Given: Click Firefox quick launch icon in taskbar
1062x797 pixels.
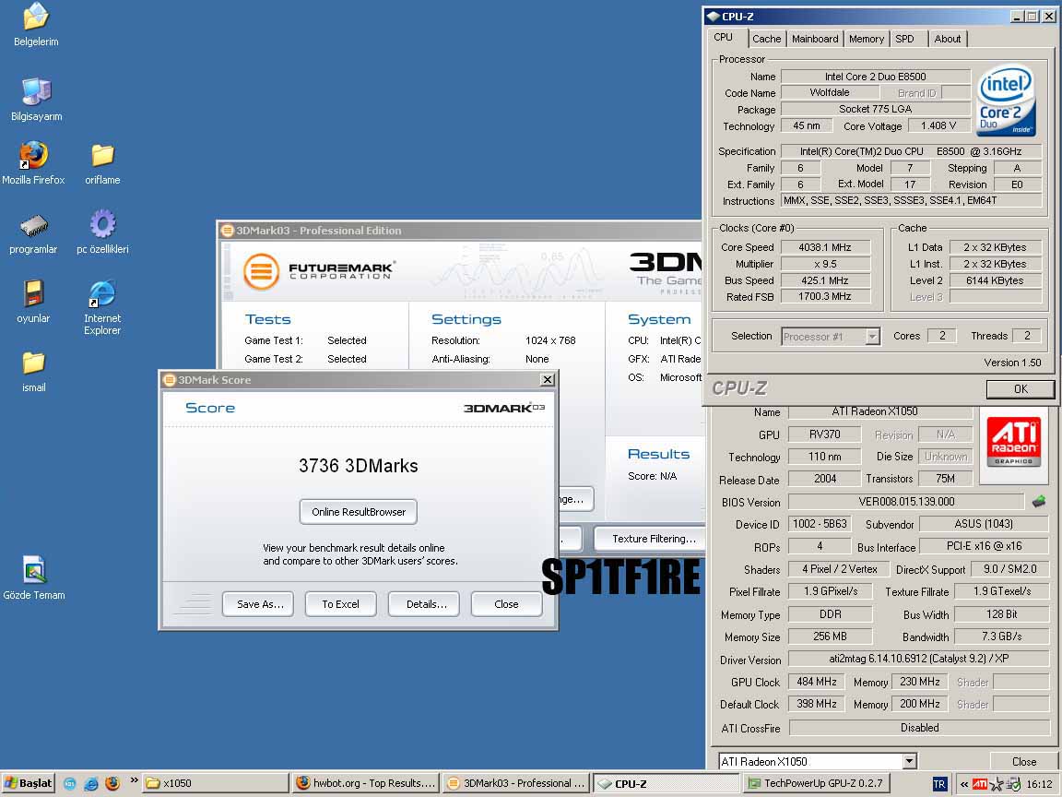Looking at the screenshot, I should pyautogui.click(x=112, y=783).
